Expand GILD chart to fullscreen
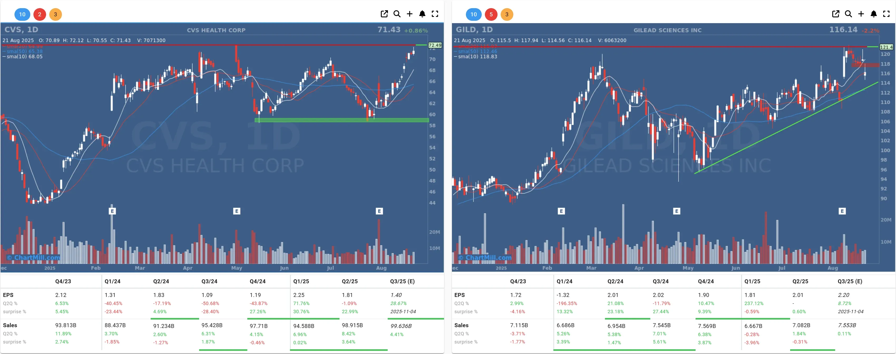The width and height of the screenshot is (896, 354). point(886,14)
